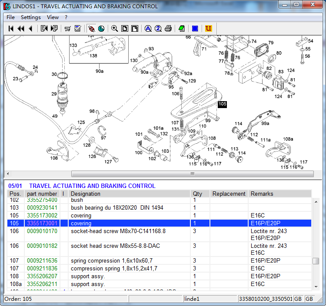Click 'linde1' in the status bar
Viewport: 326px width, 306px height.
pos(192,299)
